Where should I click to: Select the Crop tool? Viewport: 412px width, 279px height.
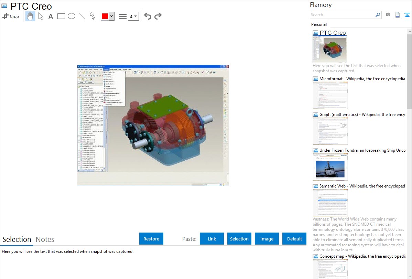[x=11, y=16]
